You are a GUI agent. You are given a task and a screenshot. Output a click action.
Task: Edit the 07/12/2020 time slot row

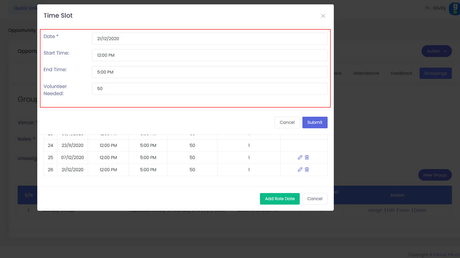(x=300, y=158)
